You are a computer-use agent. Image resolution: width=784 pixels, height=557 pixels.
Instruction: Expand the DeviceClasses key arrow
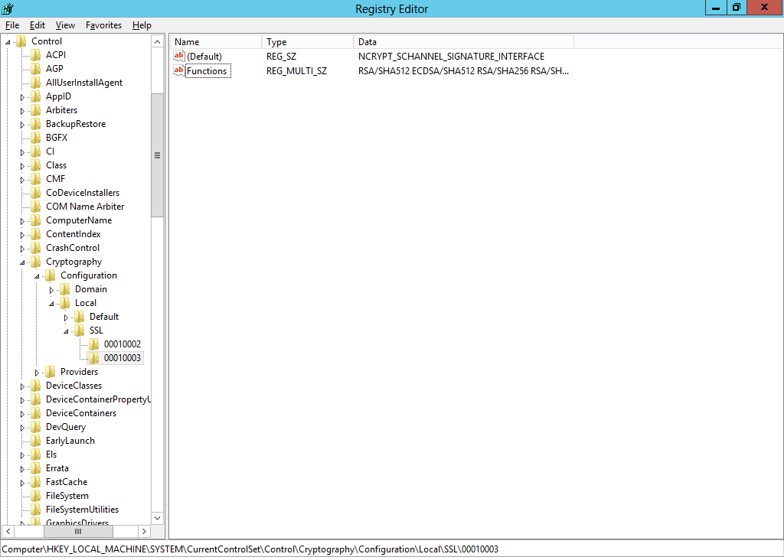[22, 386]
